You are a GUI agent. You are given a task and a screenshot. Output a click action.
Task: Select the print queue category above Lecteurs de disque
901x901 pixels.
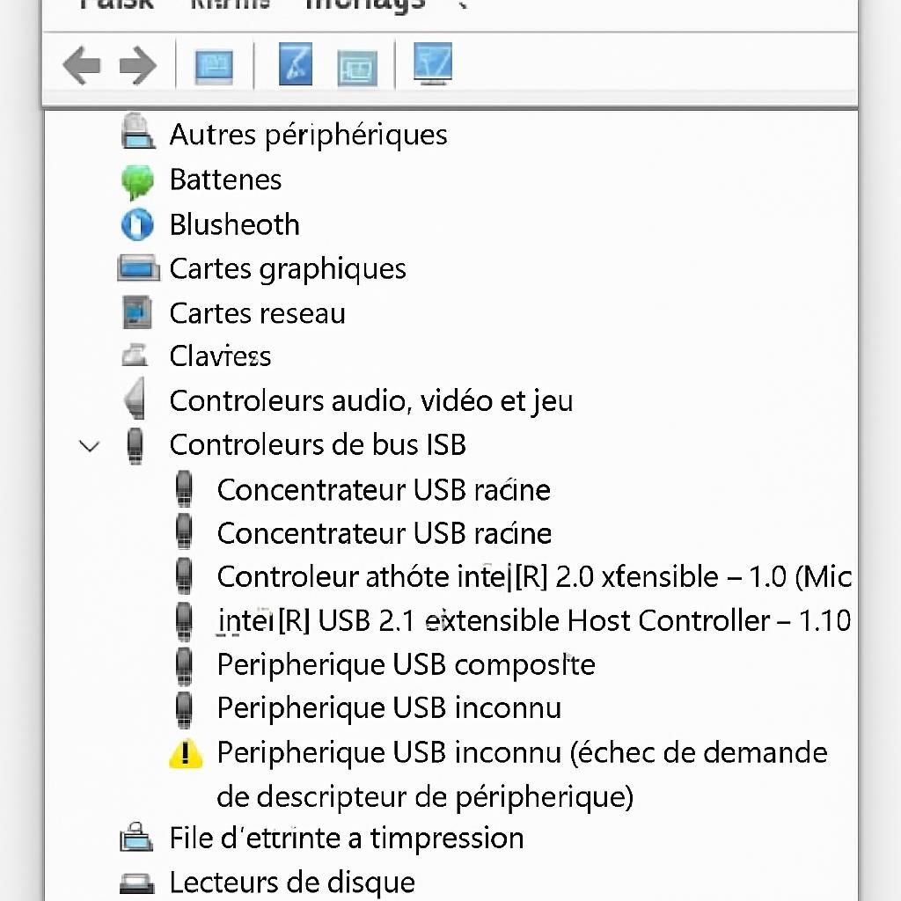click(346, 838)
